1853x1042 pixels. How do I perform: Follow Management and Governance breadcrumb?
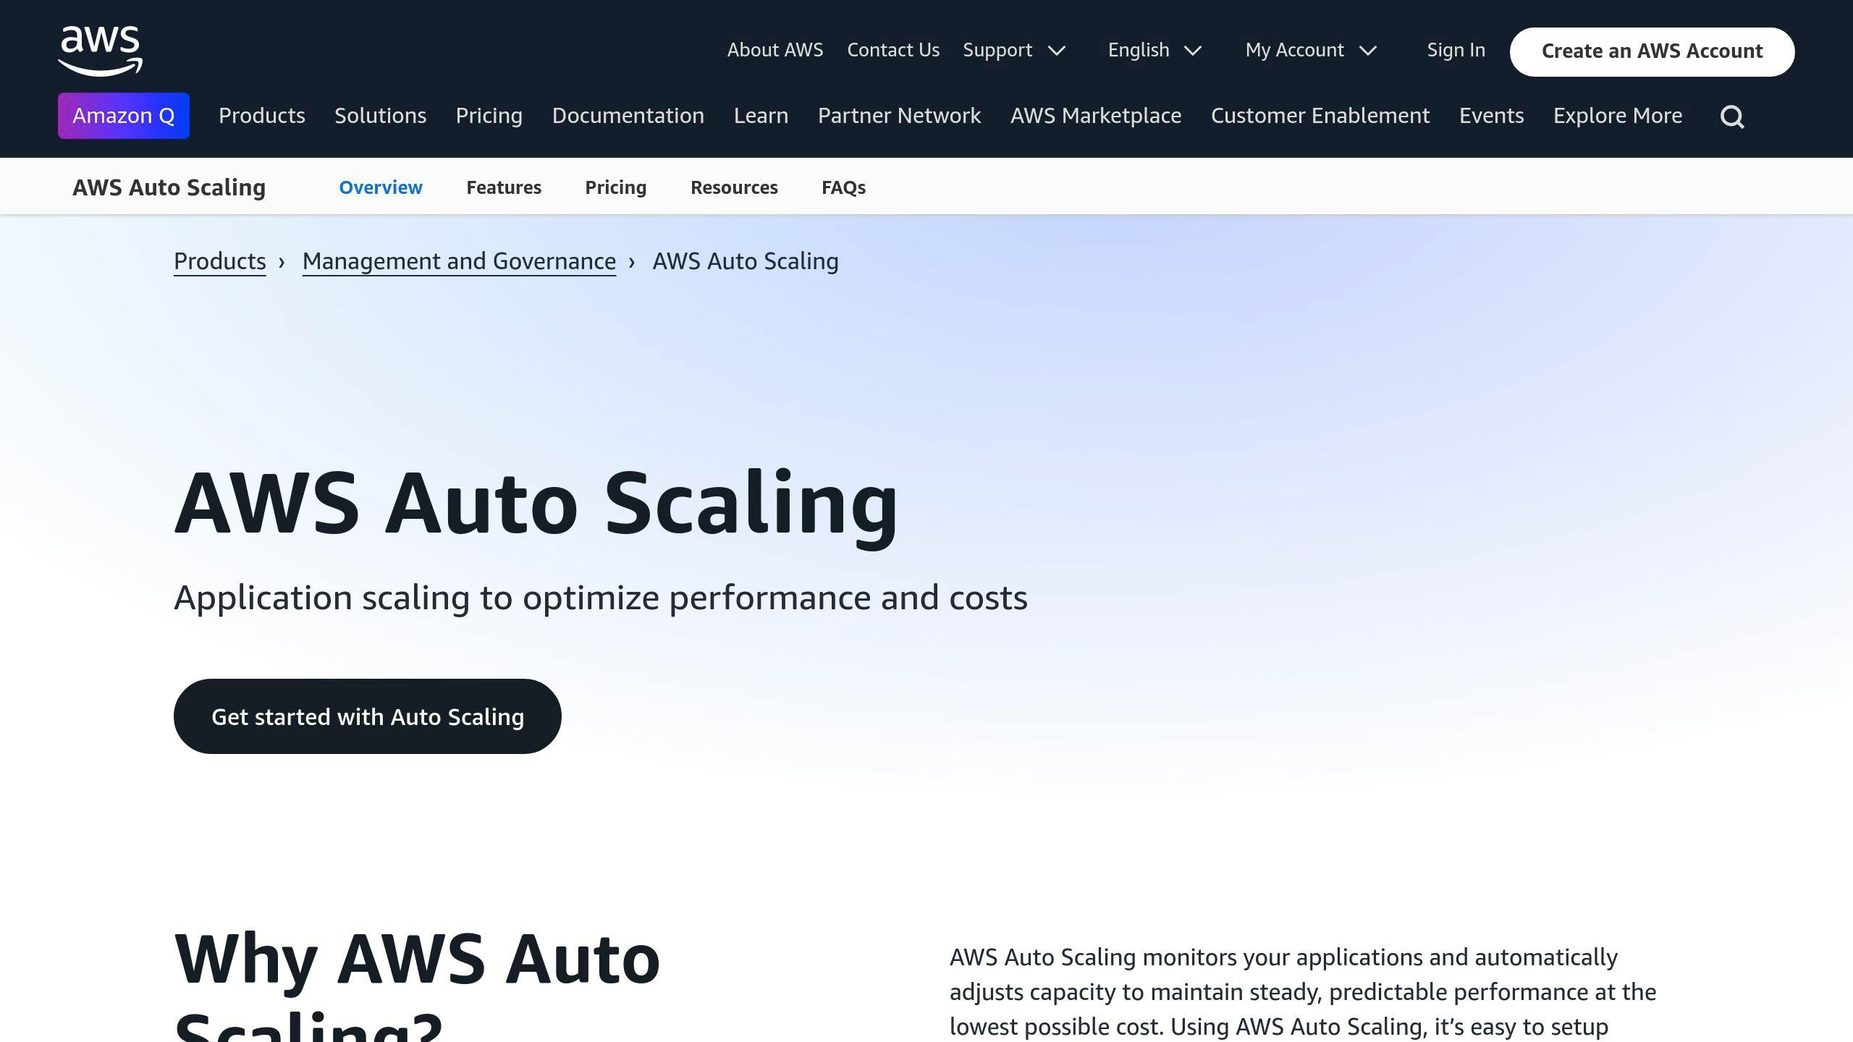pos(459,261)
